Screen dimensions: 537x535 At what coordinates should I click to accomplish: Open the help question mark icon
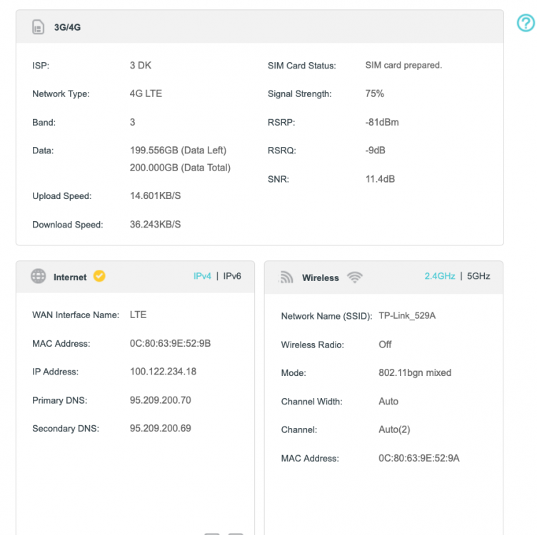[525, 24]
